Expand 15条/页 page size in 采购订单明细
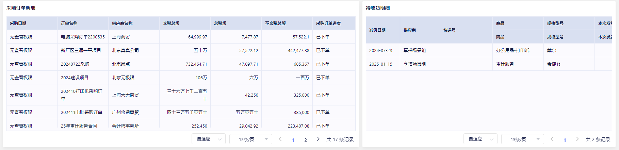This screenshot has height=150, width=619. (250, 139)
